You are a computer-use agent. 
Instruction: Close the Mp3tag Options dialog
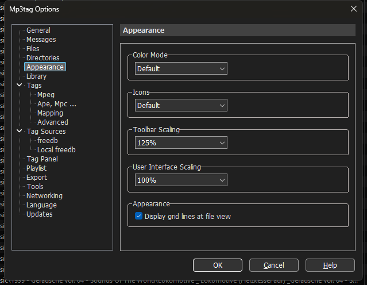(353, 9)
